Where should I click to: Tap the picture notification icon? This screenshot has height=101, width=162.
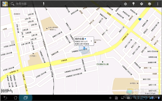point(122,98)
